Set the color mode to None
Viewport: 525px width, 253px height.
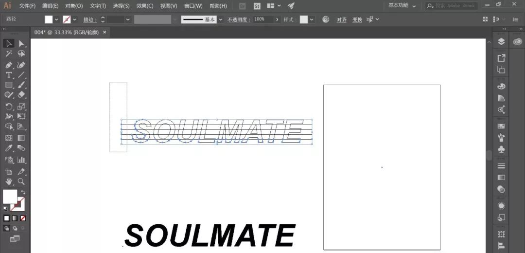coord(23,218)
